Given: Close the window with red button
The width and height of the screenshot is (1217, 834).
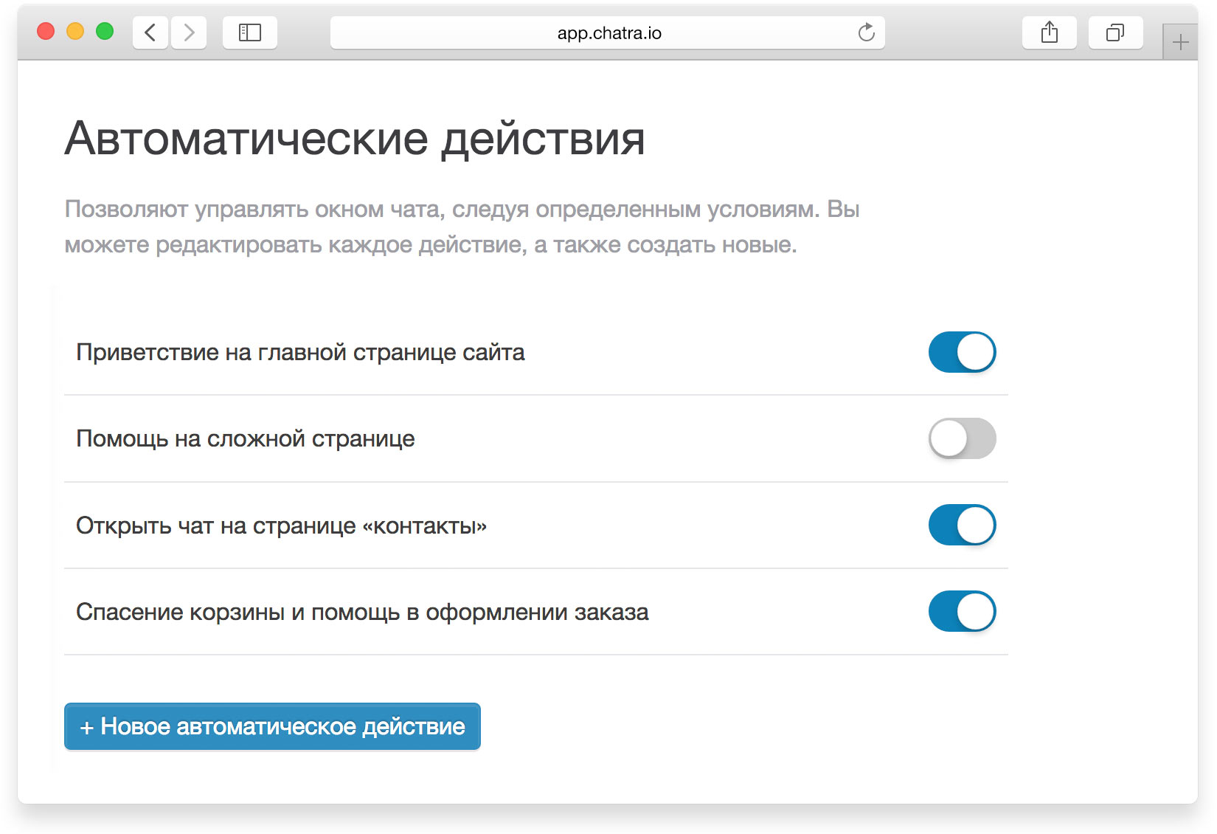Looking at the screenshot, I should click(x=46, y=31).
